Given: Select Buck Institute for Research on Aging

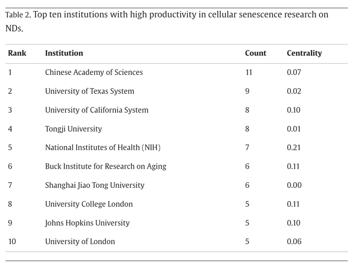Looking at the screenshot, I should tap(106, 166).
